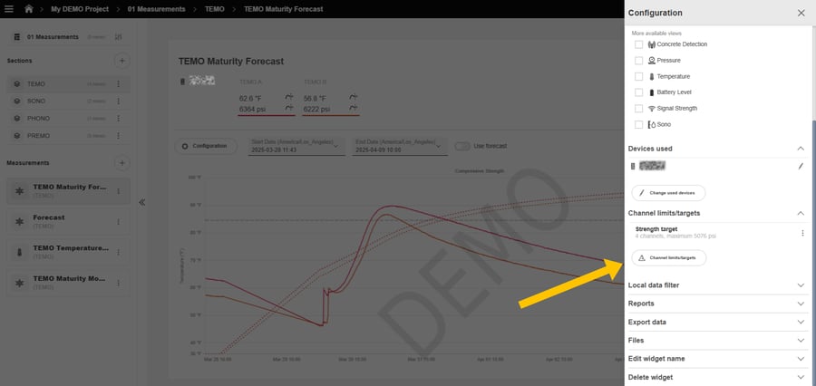Collapse the Devices used section
This screenshot has width=816, height=386.
[x=801, y=148]
